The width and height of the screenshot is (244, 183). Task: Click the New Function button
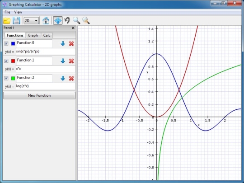tap(39, 95)
